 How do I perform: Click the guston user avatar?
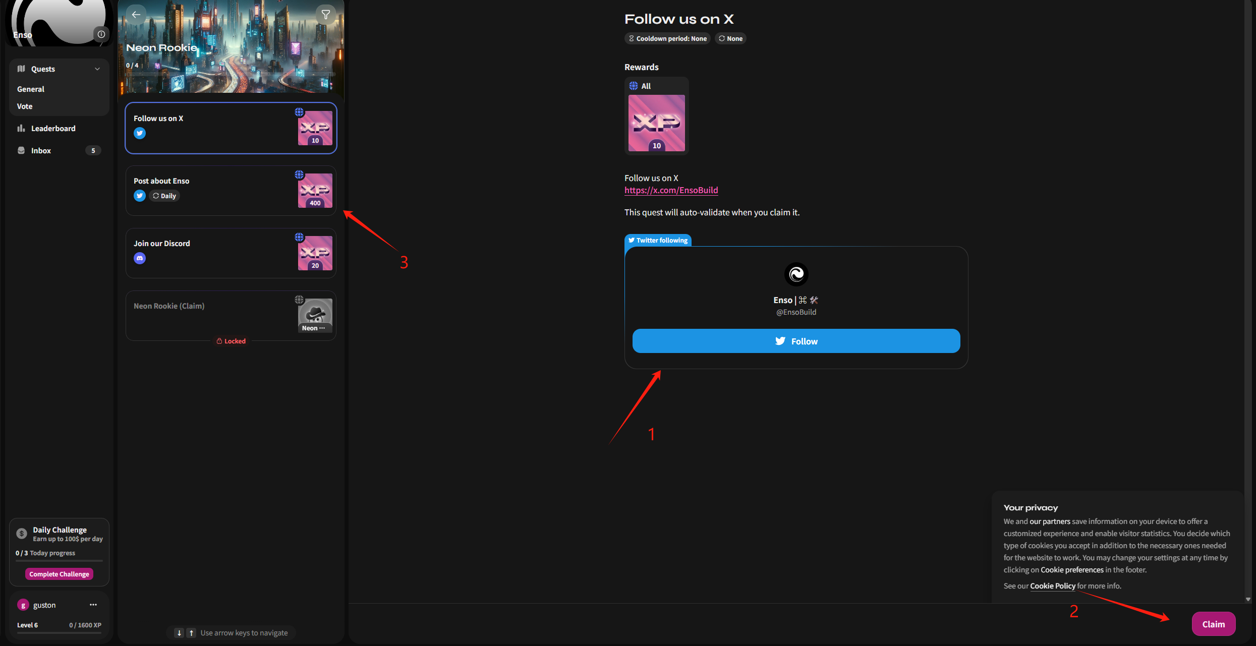[23, 605]
